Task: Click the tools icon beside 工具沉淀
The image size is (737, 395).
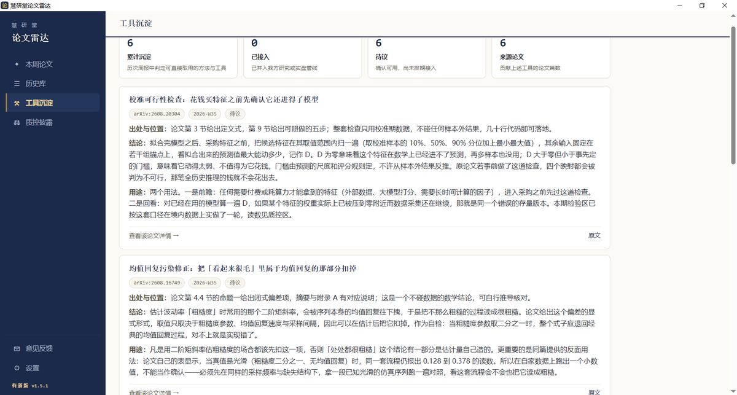Action: pos(17,103)
